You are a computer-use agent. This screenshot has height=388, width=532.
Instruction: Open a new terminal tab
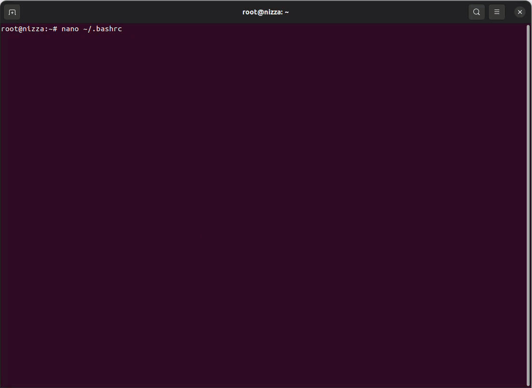coord(12,12)
